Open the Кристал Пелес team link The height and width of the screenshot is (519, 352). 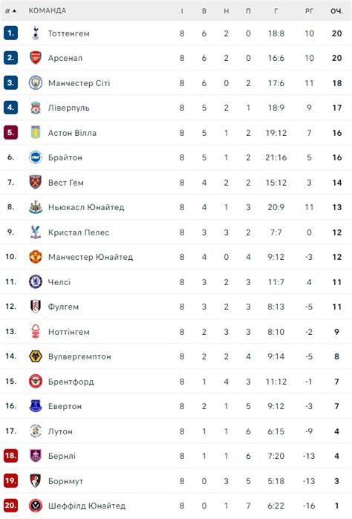[x=79, y=232]
